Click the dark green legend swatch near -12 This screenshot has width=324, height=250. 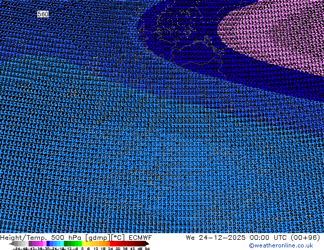click(66, 243)
